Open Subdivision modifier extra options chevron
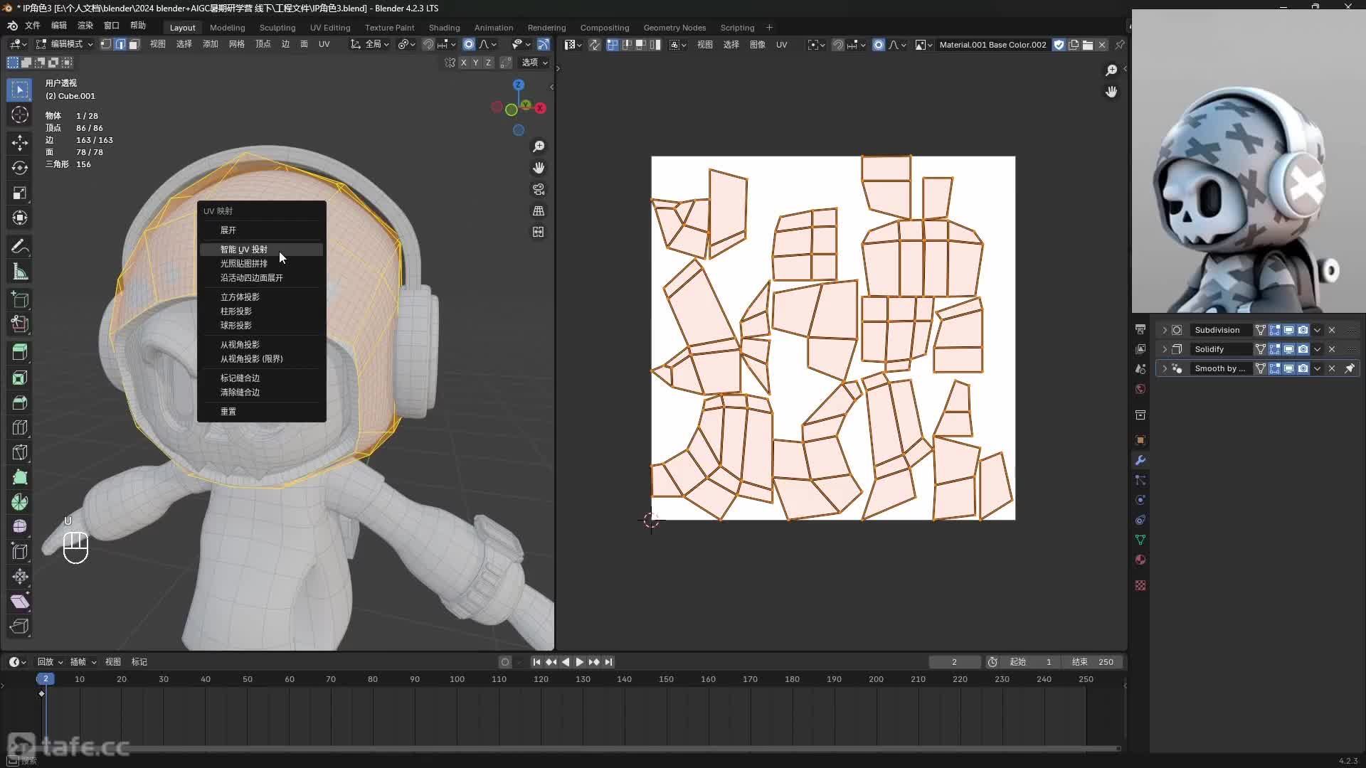The height and width of the screenshot is (768, 1366). click(x=1317, y=330)
